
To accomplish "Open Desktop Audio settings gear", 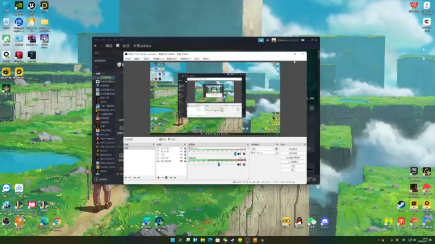I will coord(244,165).
